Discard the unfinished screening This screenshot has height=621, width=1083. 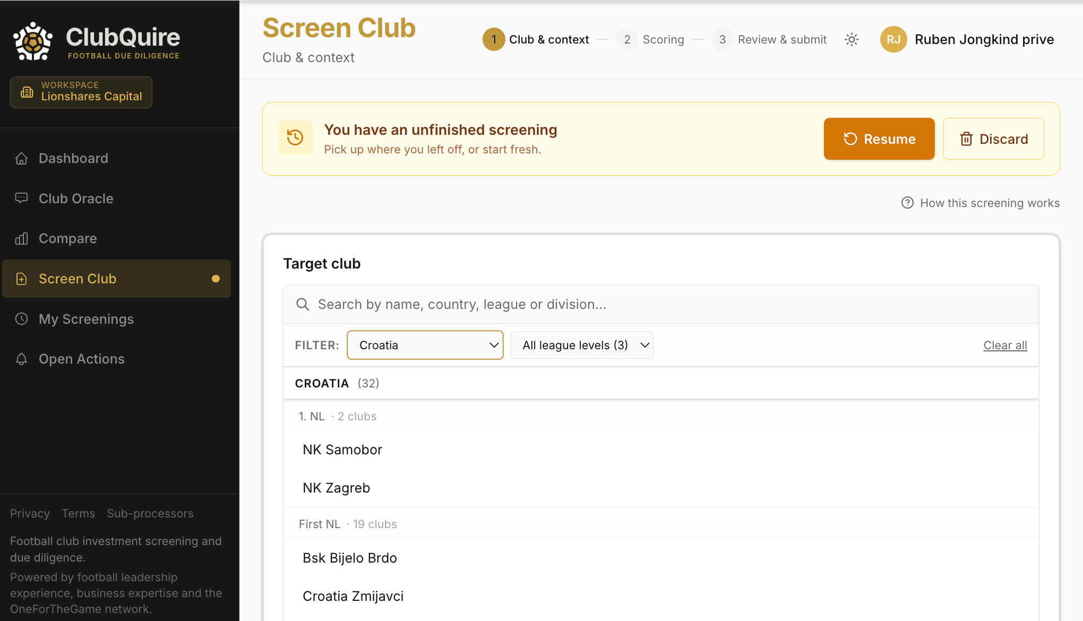(x=993, y=139)
